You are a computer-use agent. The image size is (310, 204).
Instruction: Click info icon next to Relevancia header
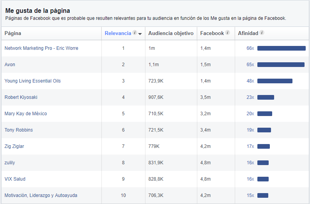click(135, 33)
